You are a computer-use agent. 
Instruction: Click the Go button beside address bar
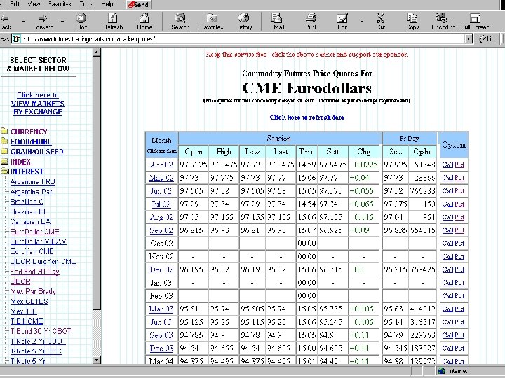[487, 39]
